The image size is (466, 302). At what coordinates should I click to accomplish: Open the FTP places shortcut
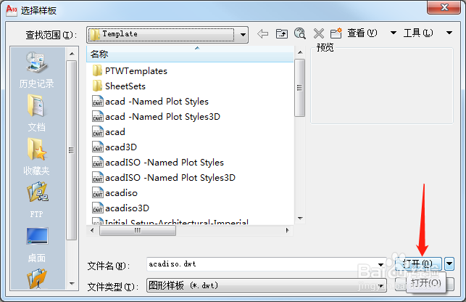pyautogui.click(x=36, y=200)
